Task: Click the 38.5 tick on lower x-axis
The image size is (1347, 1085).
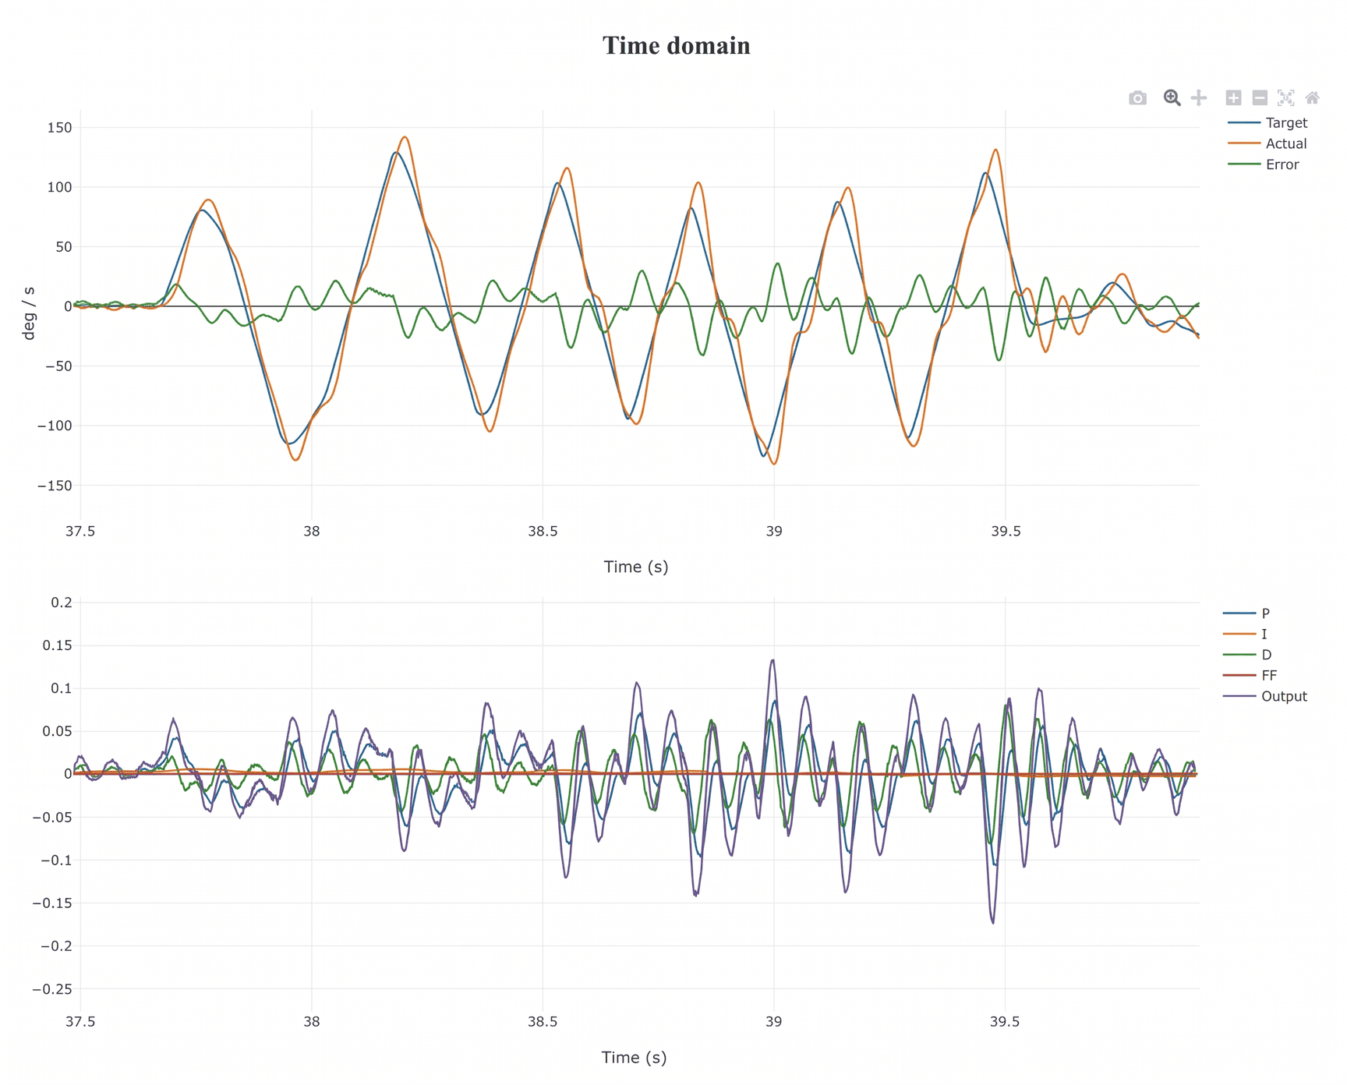Action: [543, 1022]
